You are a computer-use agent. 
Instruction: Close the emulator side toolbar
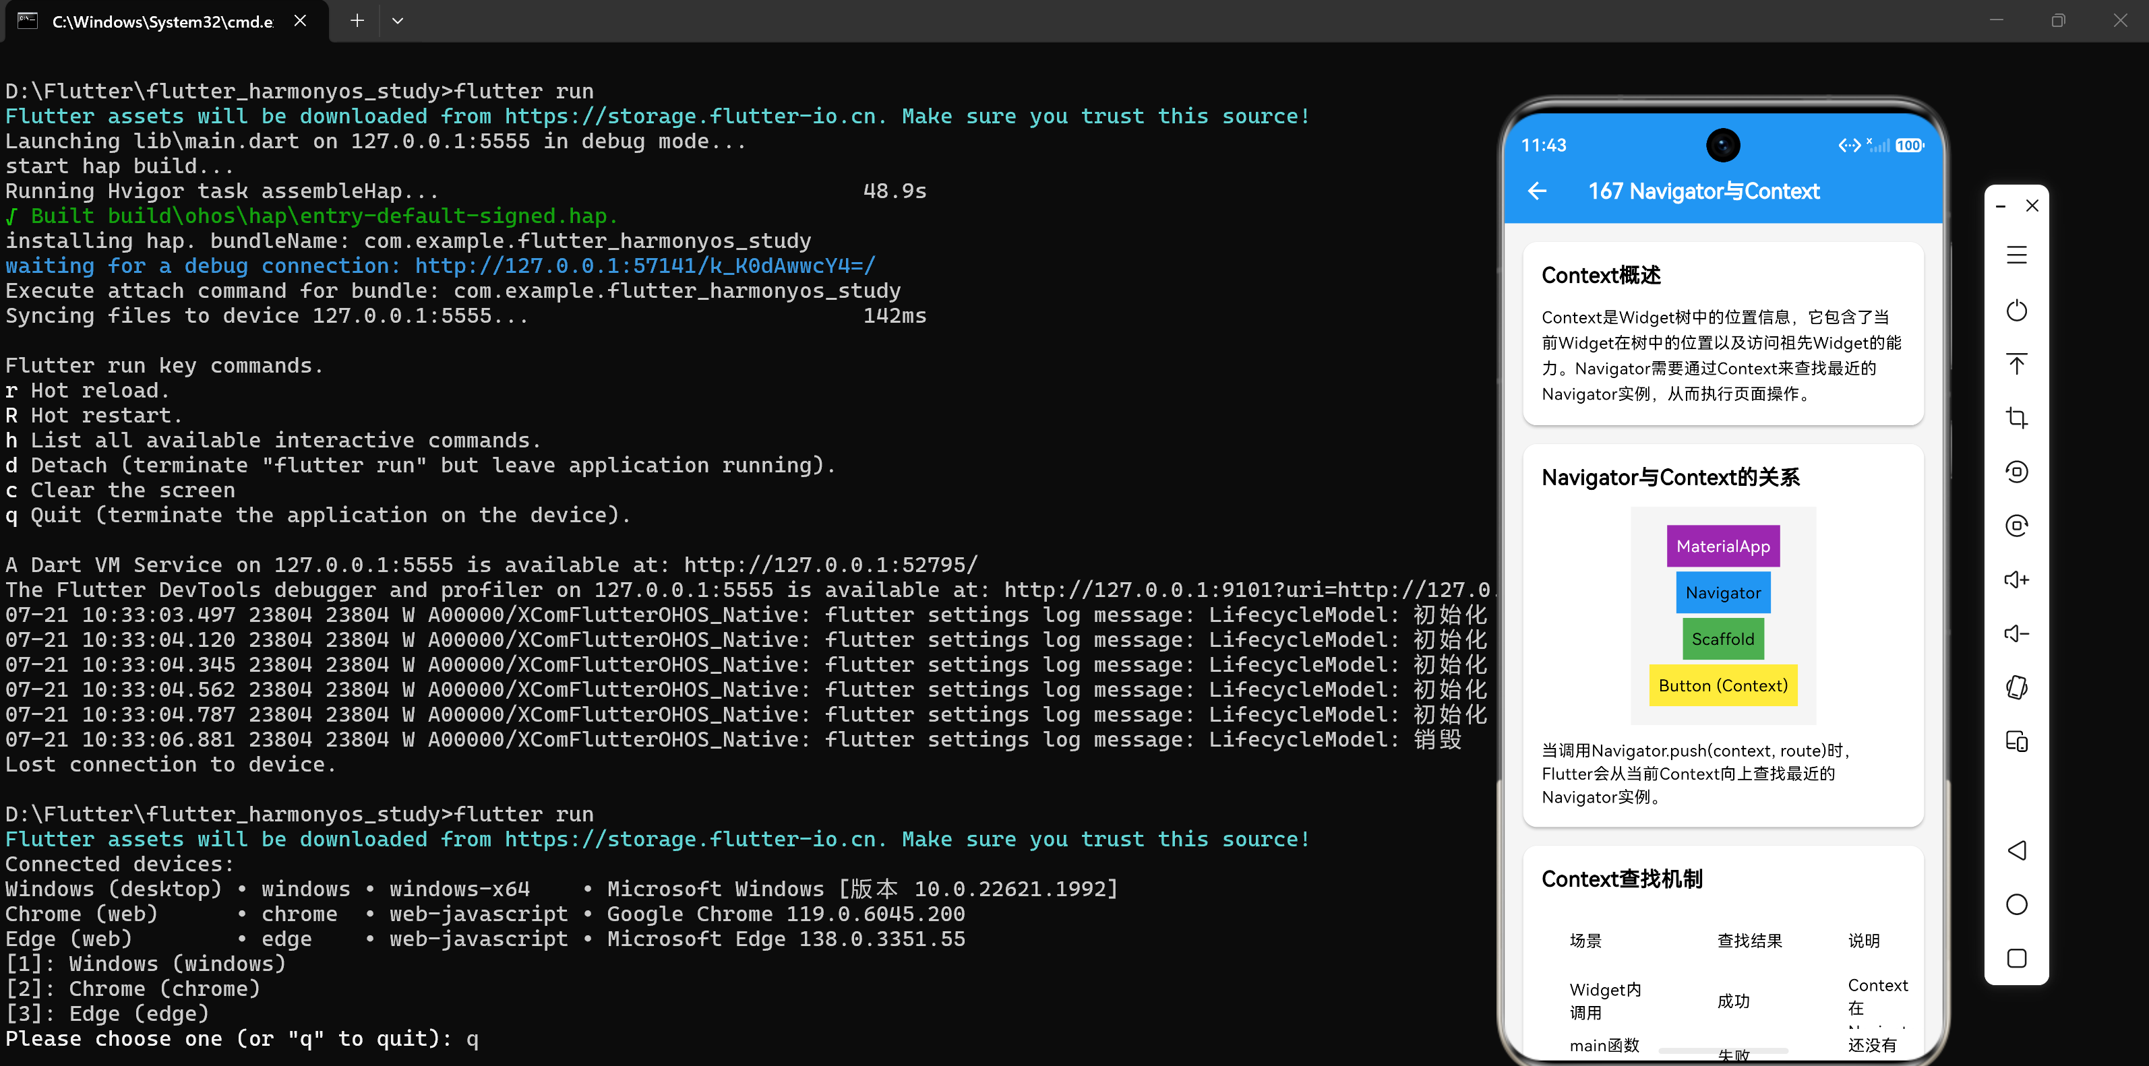[2032, 206]
